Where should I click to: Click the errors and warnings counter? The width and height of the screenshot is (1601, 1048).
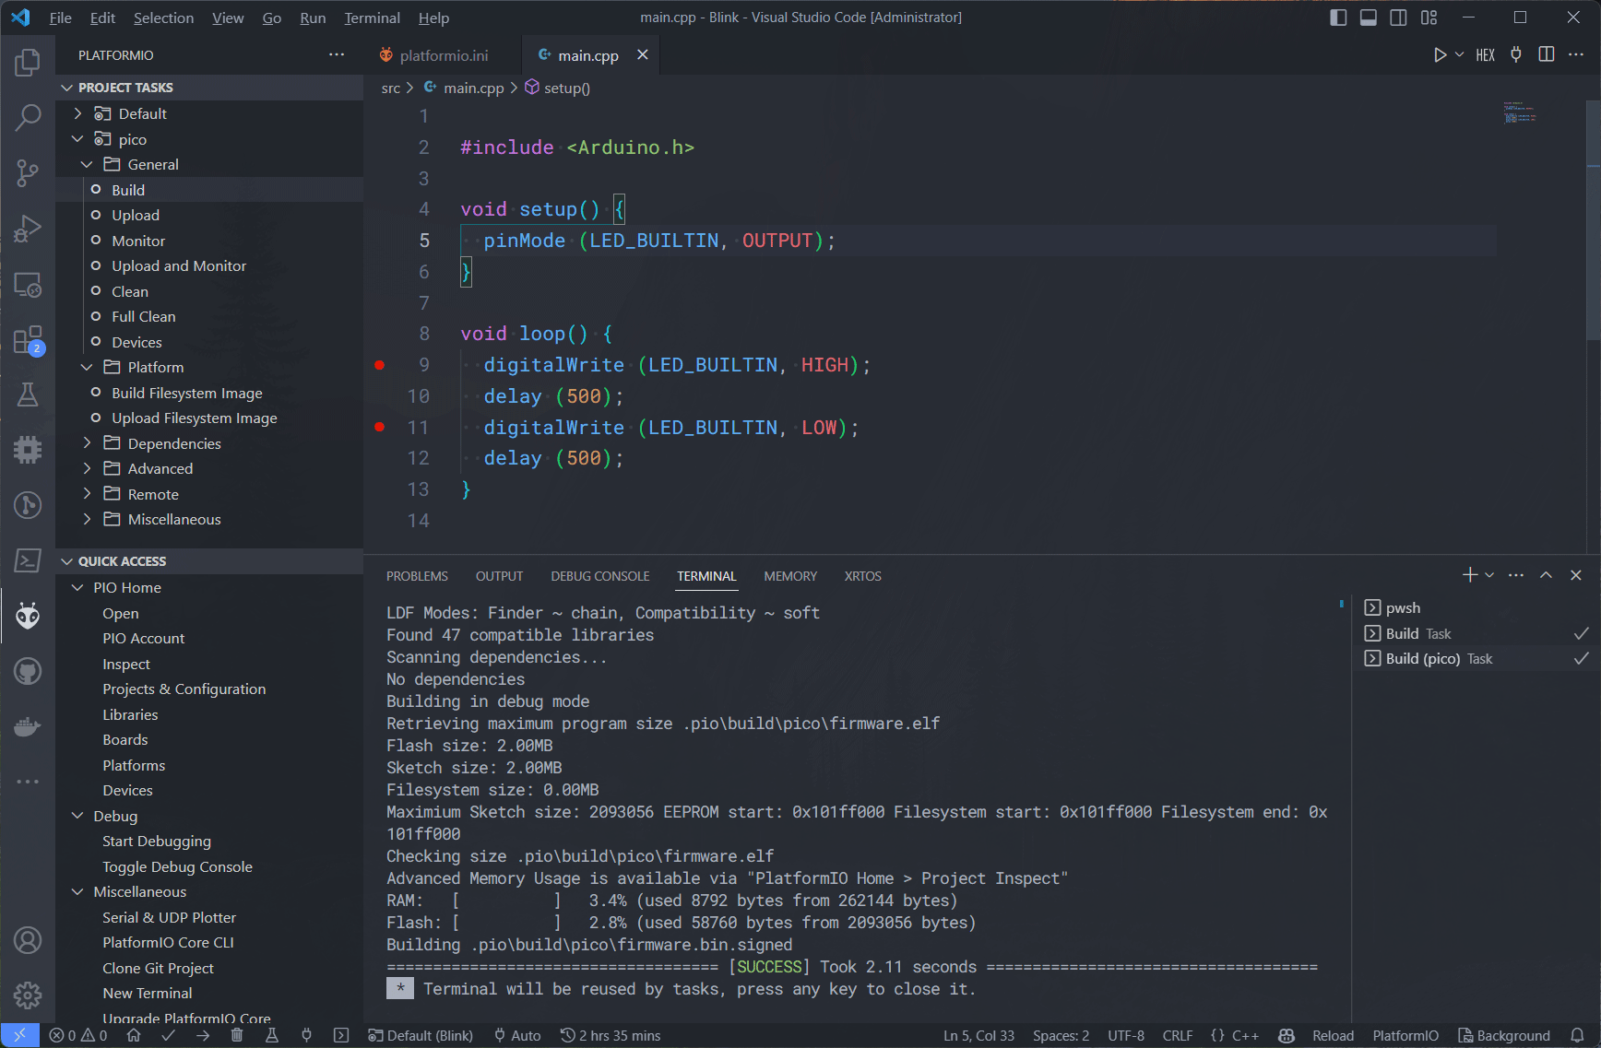point(78,1035)
